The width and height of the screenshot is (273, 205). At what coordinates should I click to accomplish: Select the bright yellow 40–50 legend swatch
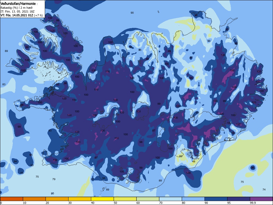pyautogui.click(x=102, y=199)
